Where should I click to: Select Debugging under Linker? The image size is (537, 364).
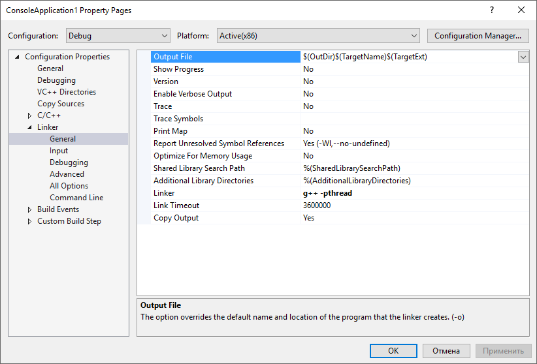69,162
